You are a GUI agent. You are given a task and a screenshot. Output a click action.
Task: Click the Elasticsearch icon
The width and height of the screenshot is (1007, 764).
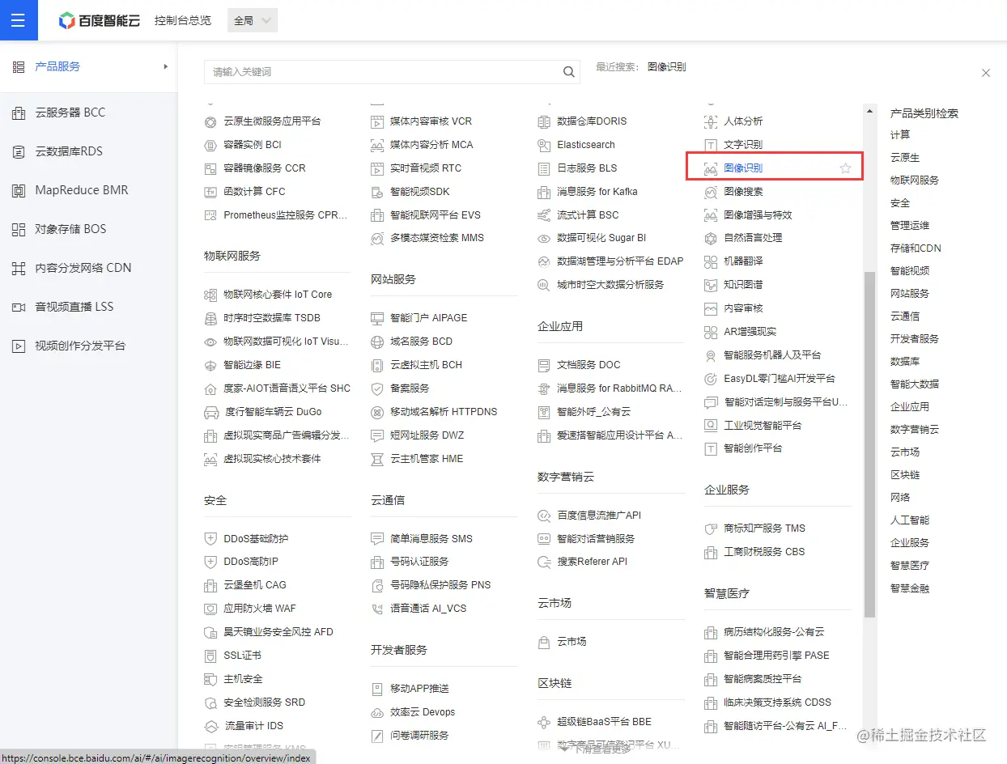tap(544, 145)
